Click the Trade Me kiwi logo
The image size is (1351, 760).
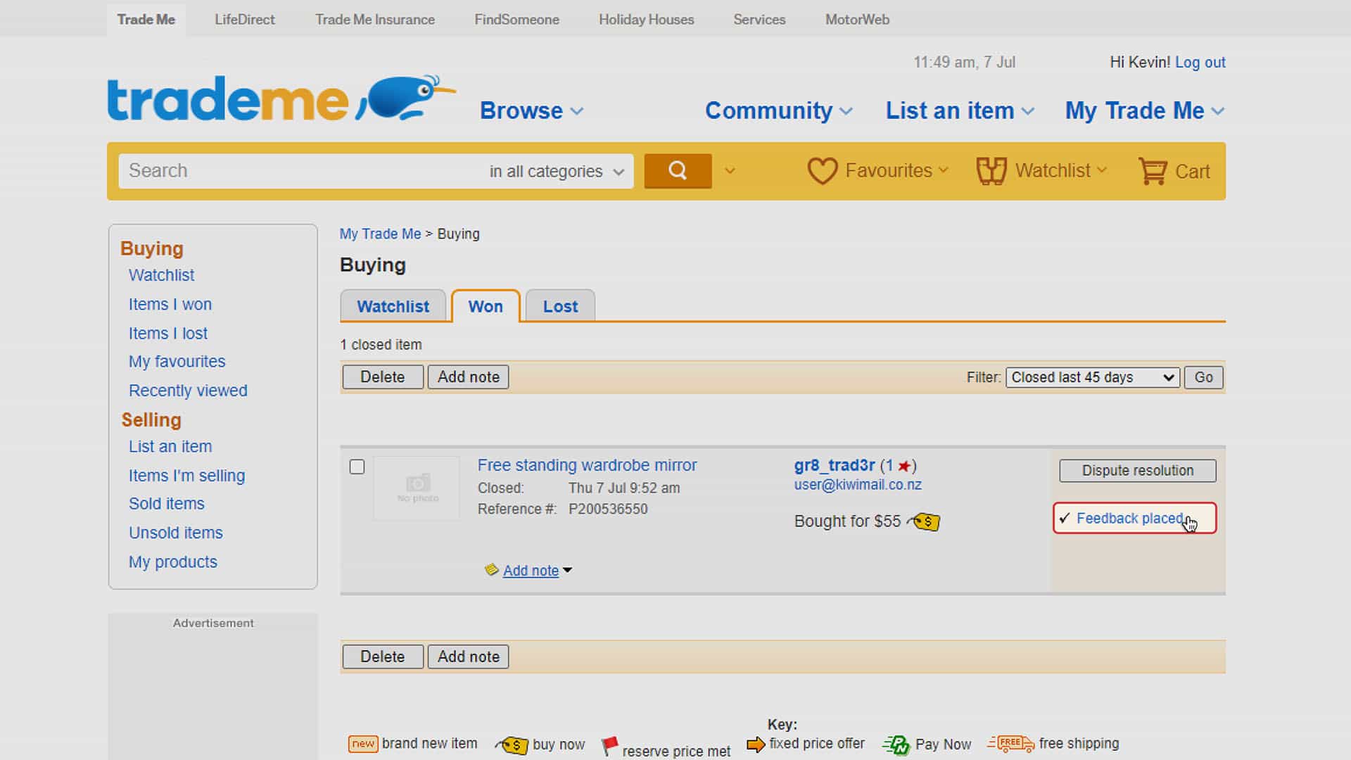pos(281,99)
